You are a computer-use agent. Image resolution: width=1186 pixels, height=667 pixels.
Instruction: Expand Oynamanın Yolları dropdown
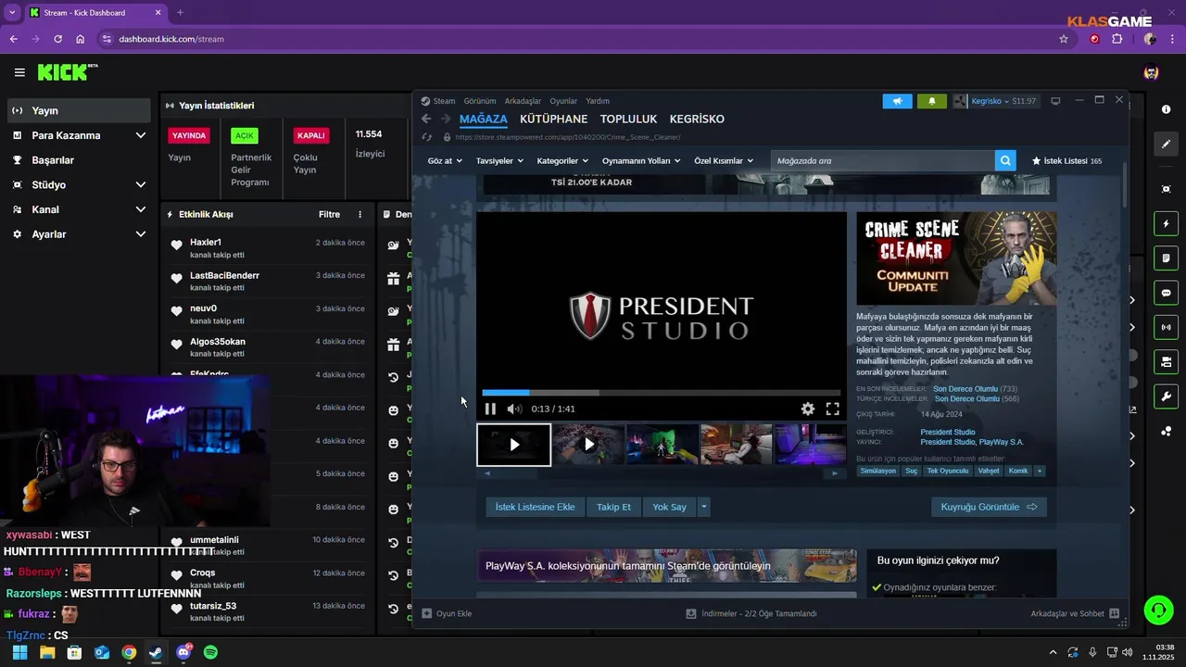[x=641, y=160]
